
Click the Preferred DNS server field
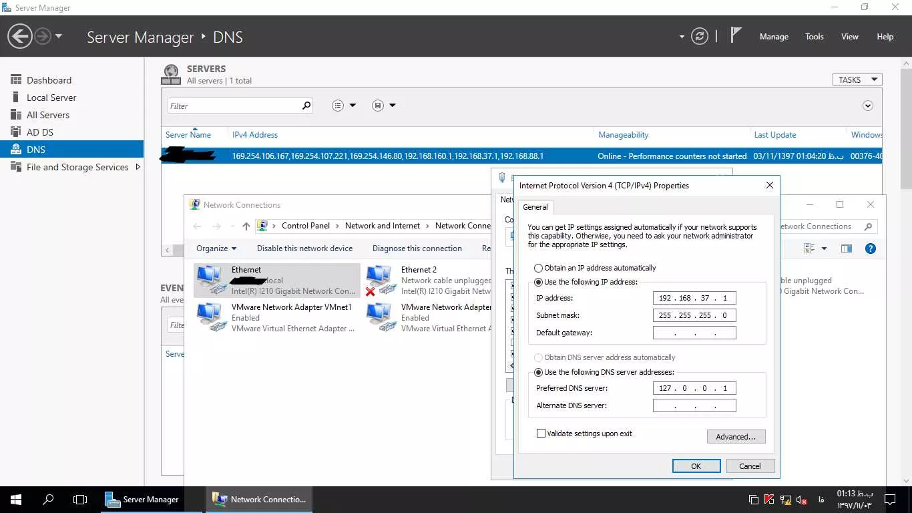click(x=694, y=388)
